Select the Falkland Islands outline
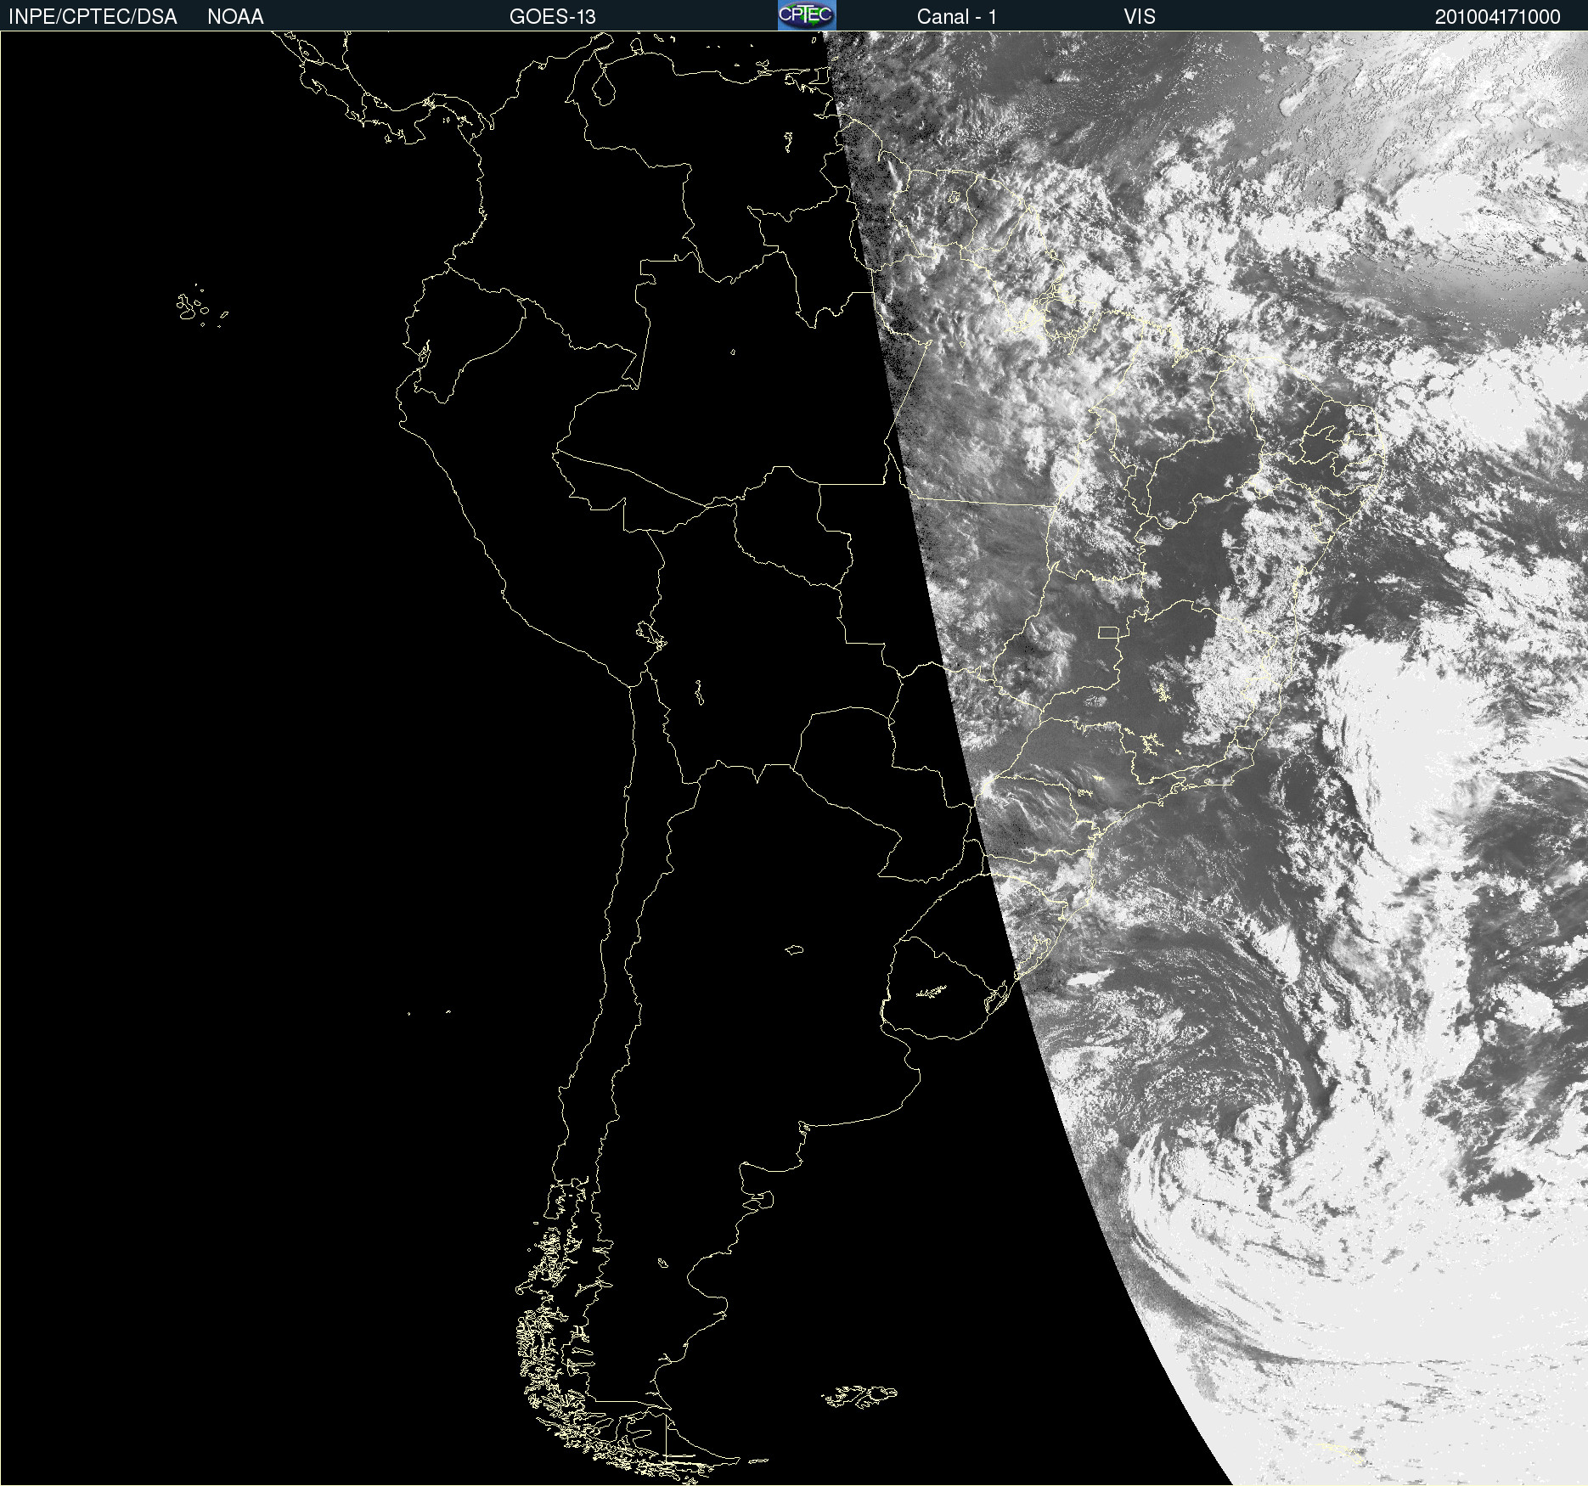Image resolution: width=1588 pixels, height=1486 pixels. [x=859, y=1395]
